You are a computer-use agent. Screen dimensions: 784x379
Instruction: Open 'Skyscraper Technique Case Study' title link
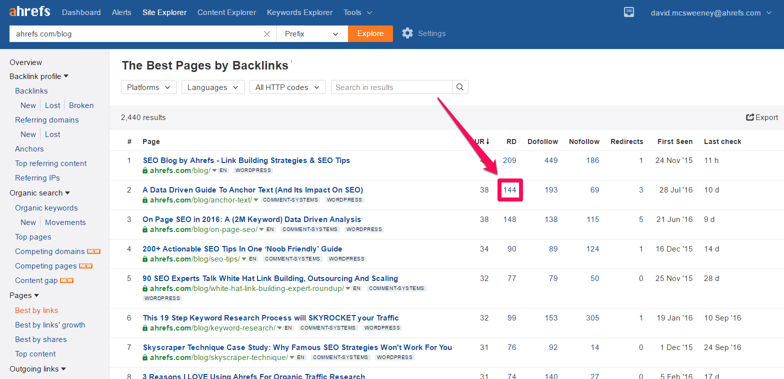(297, 347)
